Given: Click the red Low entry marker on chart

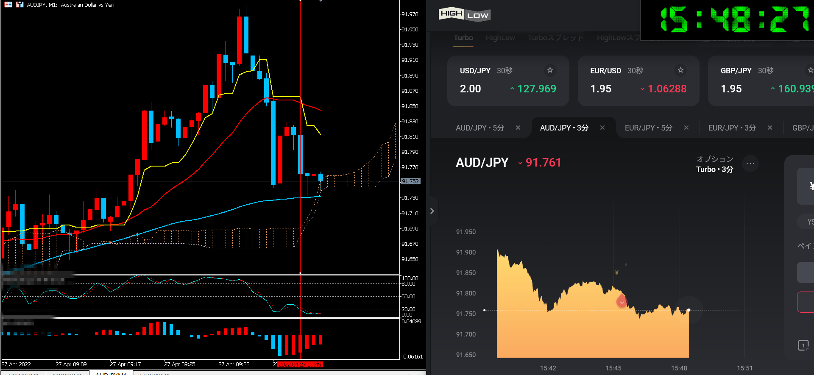Looking at the screenshot, I should pyautogui.click(x=622, y=302).
